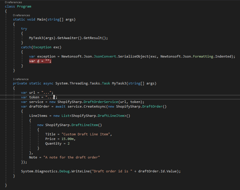Place cursor on the Program class name
Viewport: 240px width, 190px height.
coord(24,6)
